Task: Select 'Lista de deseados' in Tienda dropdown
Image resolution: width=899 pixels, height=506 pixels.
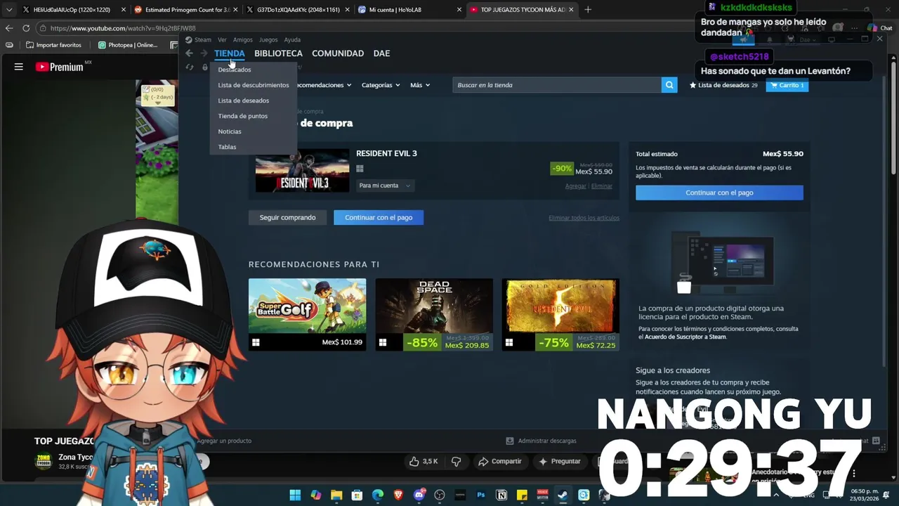Action: [244, 100]
